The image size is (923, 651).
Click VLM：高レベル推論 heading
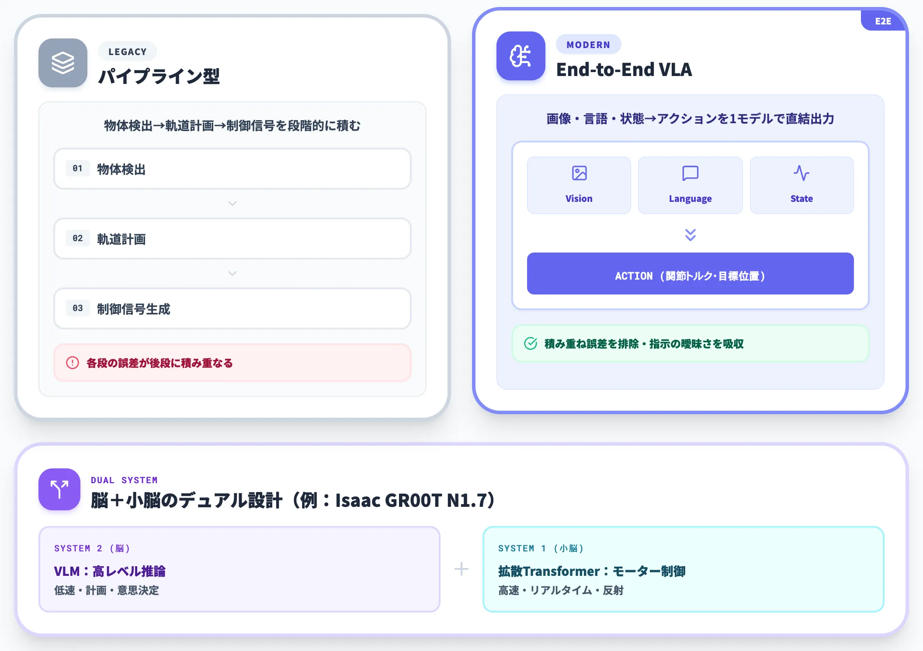click(x=110, y=571)
